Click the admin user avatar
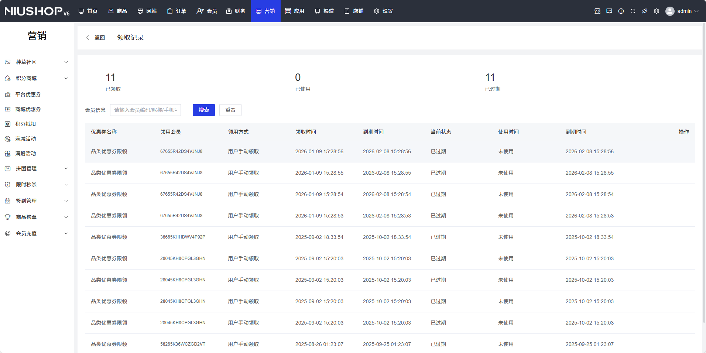Image resolution: width=706 pixels, height=353 pixels. (x=670, y=11)
